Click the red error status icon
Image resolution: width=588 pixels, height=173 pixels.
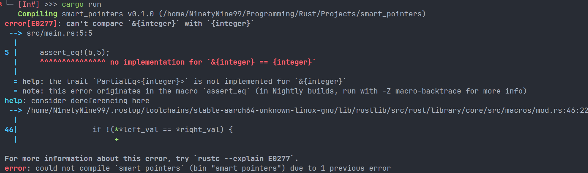(x=1, y=4)
